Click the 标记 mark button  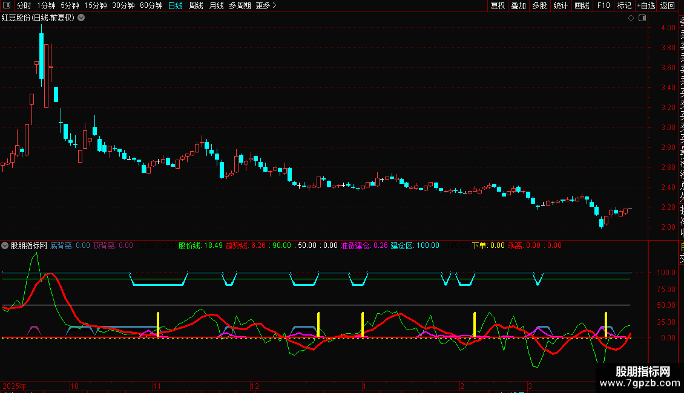[x=623, y=6]
